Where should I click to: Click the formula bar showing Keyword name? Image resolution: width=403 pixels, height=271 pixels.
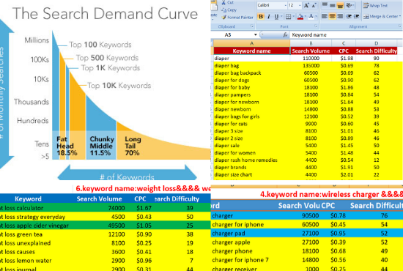pyautogui.click(x=346, y=34)
